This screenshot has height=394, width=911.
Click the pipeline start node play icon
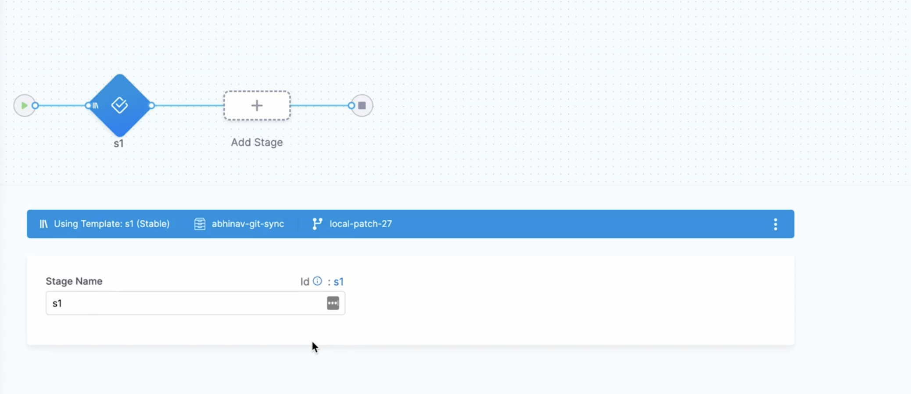[x=24, y=106]
